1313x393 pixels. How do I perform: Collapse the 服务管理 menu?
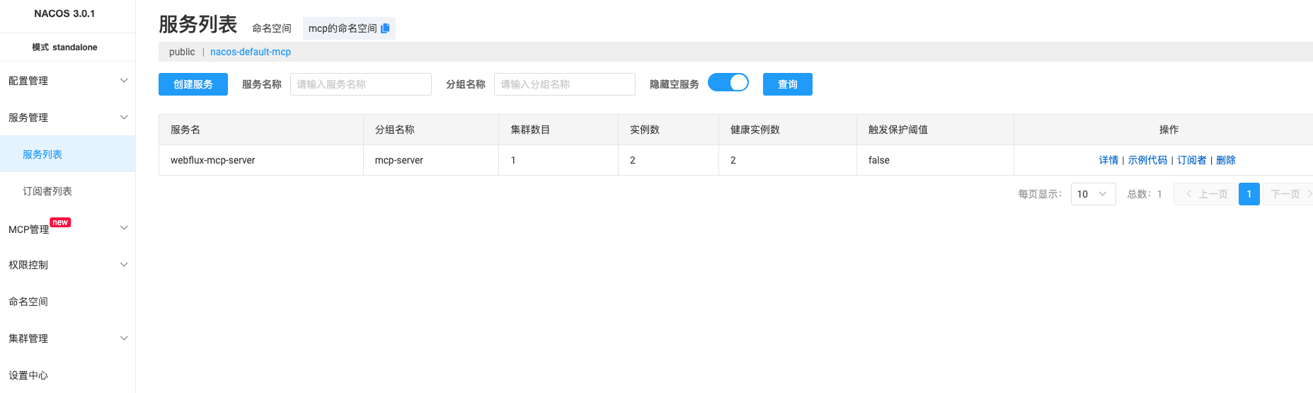tap(67, 117)
